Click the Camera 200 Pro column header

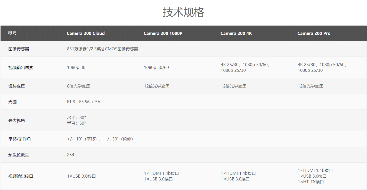[314, 33]
